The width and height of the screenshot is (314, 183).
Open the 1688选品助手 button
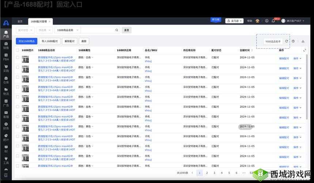[273, 41]
